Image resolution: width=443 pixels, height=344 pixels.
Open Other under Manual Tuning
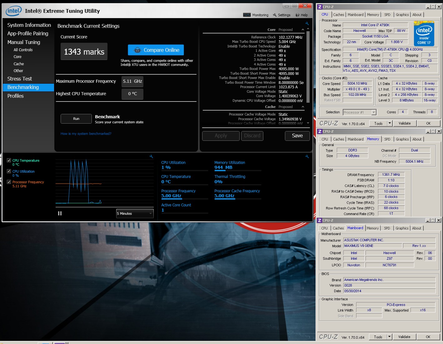(x=18, y=71)
